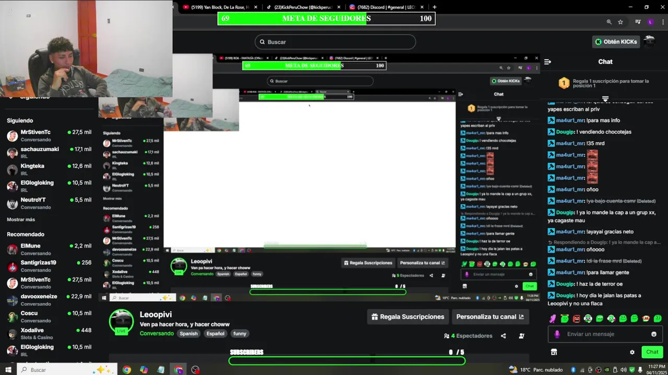The image size is (668, 375).
Task: Click username Dougip in vendiendo chocotejas message
Action: click(x=565, y=132)
